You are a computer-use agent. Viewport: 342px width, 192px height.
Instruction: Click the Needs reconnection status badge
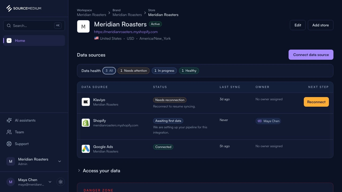pos(170,100)
